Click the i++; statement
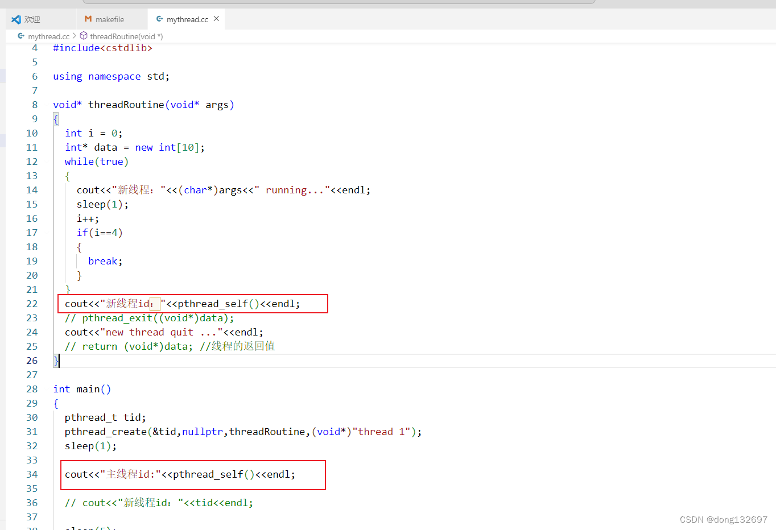776x530 pixels. coord(88,218)
